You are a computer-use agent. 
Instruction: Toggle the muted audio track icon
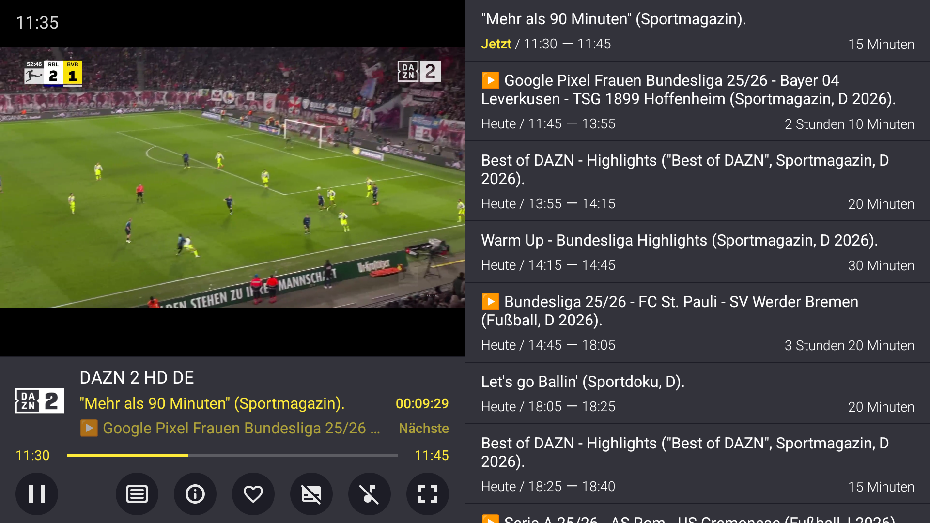370,494
